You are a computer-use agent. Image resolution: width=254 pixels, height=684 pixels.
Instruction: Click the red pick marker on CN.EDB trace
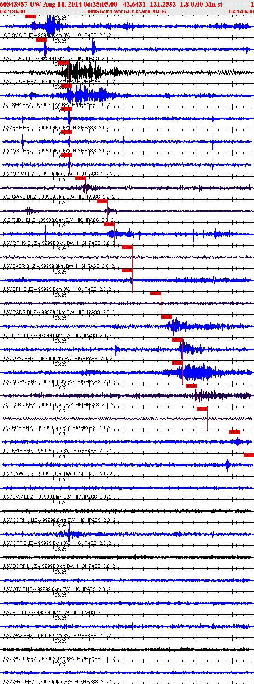coord(202,409)
